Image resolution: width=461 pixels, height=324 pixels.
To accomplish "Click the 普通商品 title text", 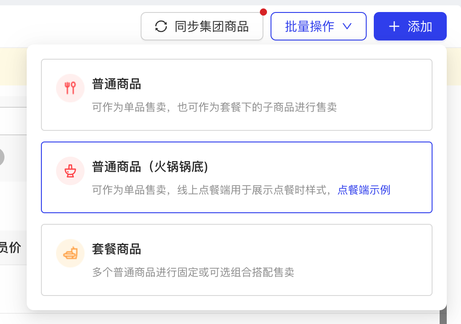I will pyautogui.click(x=117, y=84).
